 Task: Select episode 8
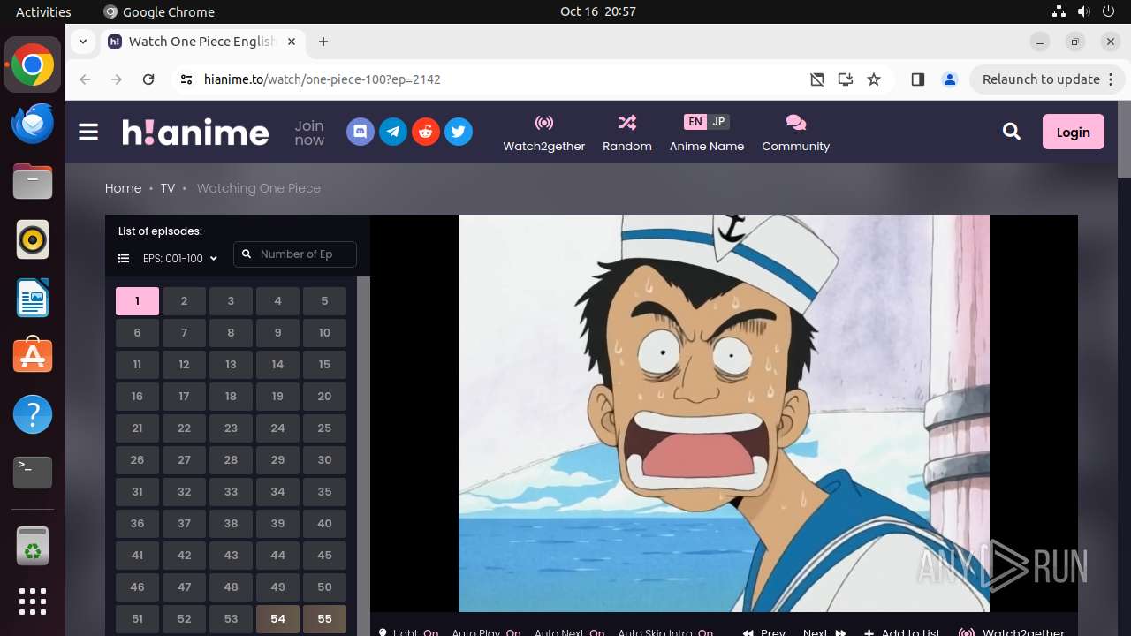231,333
